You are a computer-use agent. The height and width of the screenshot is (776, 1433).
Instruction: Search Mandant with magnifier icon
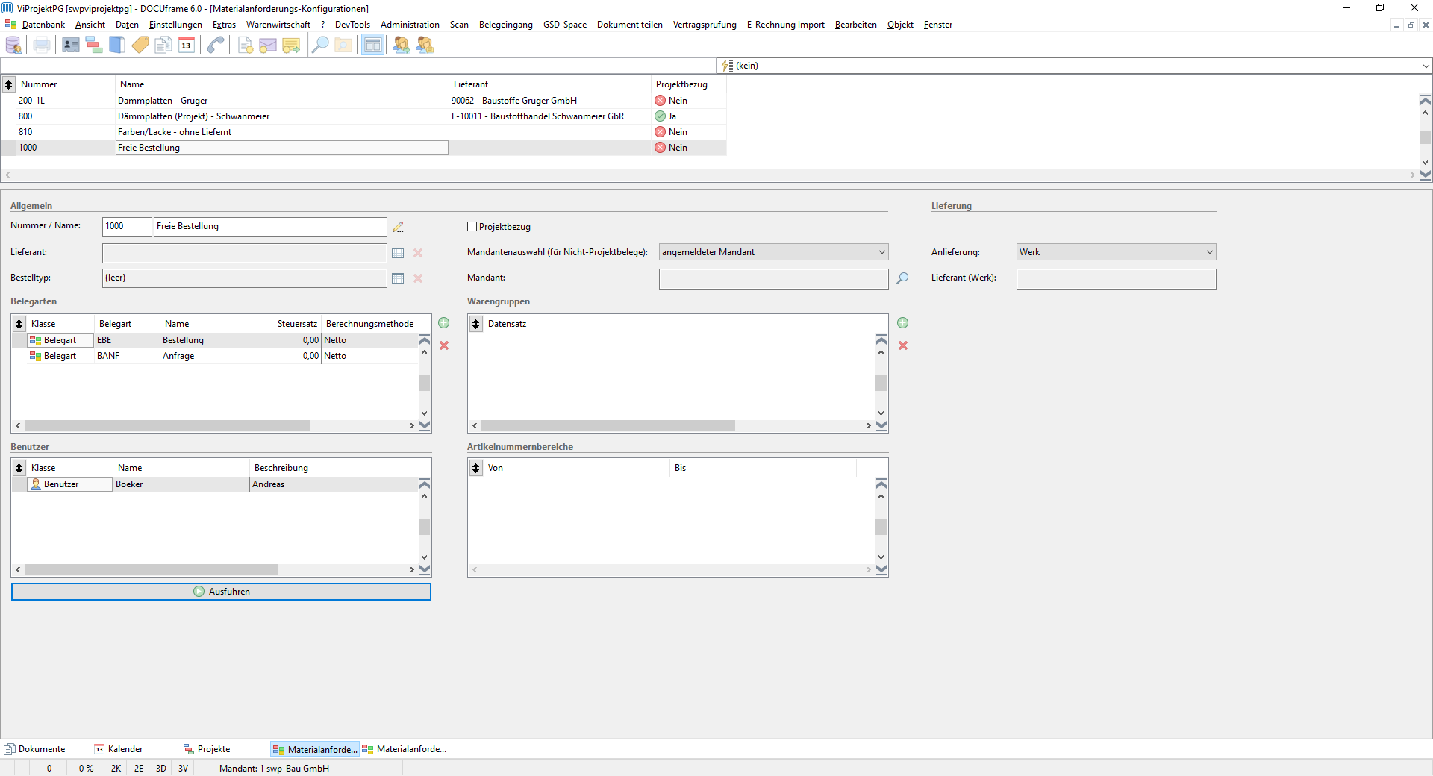pyautogui.click(x=902, y=278)
